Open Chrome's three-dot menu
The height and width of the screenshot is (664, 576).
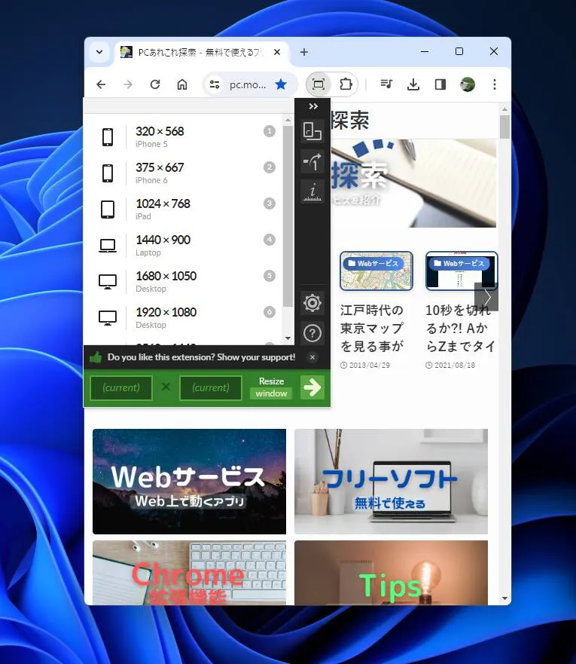click(x=495, y=84)
